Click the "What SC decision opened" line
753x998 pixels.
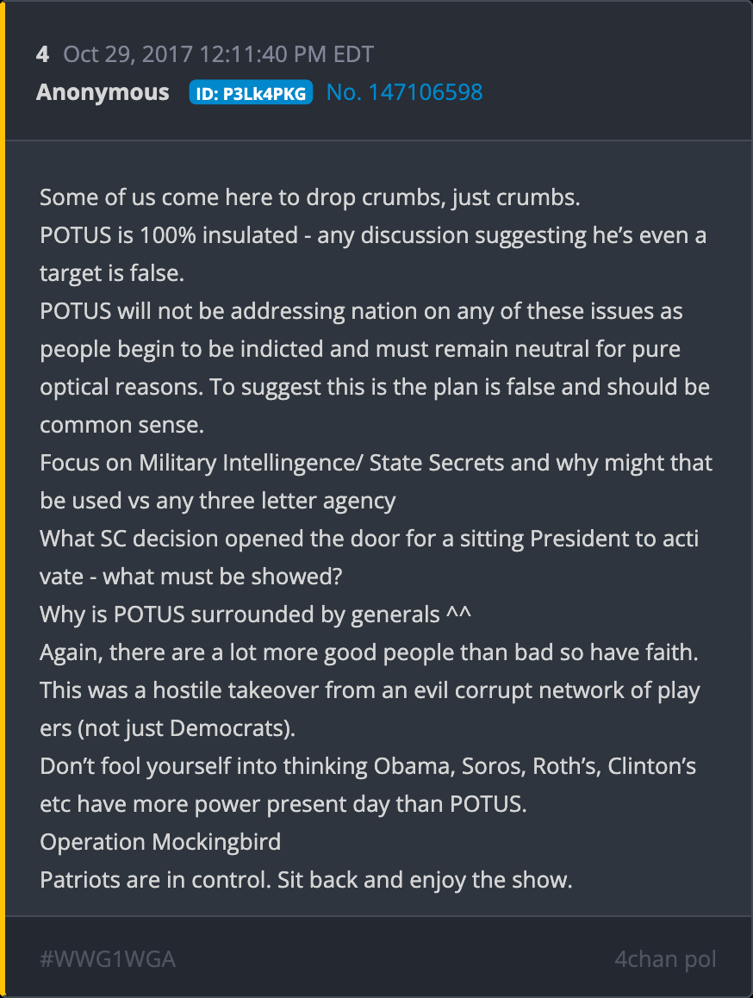(x=369, y=539)
